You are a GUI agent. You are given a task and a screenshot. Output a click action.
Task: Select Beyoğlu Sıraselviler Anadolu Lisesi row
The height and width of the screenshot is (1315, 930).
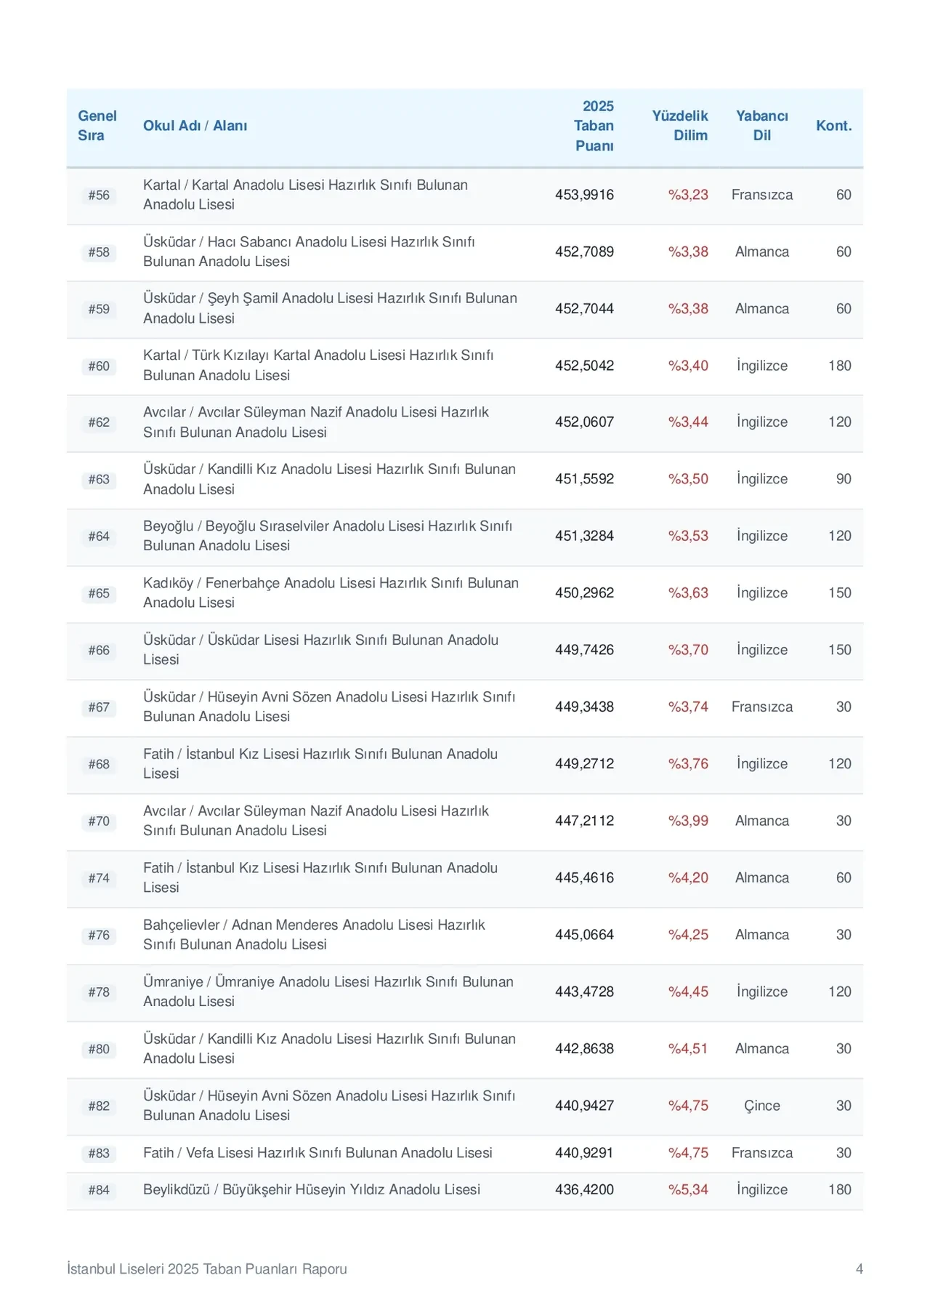(465, 536)
